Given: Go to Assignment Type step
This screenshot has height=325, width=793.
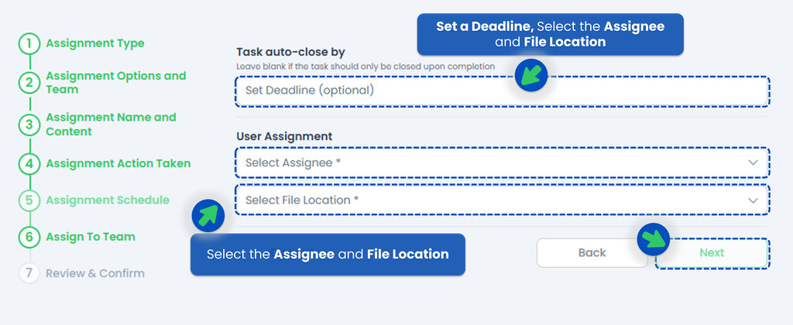Looking at the screenshot, I should [x=94, y=43].
